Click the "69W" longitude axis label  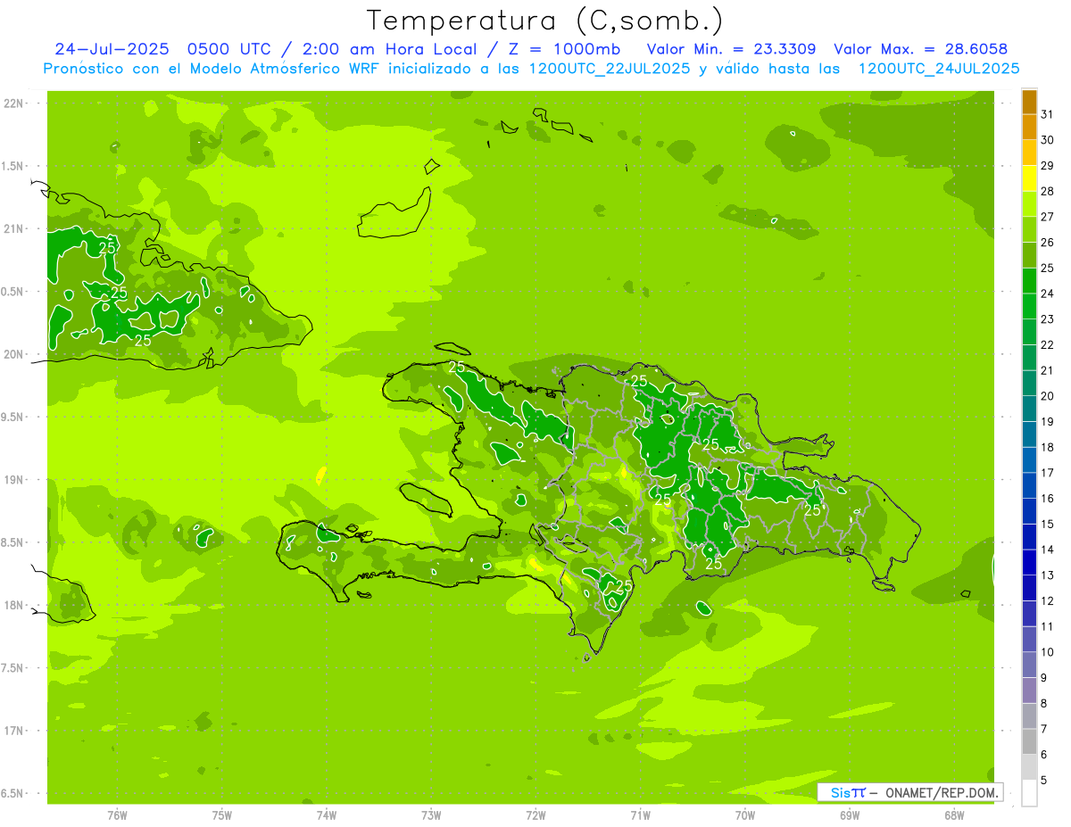coord(850,815)
